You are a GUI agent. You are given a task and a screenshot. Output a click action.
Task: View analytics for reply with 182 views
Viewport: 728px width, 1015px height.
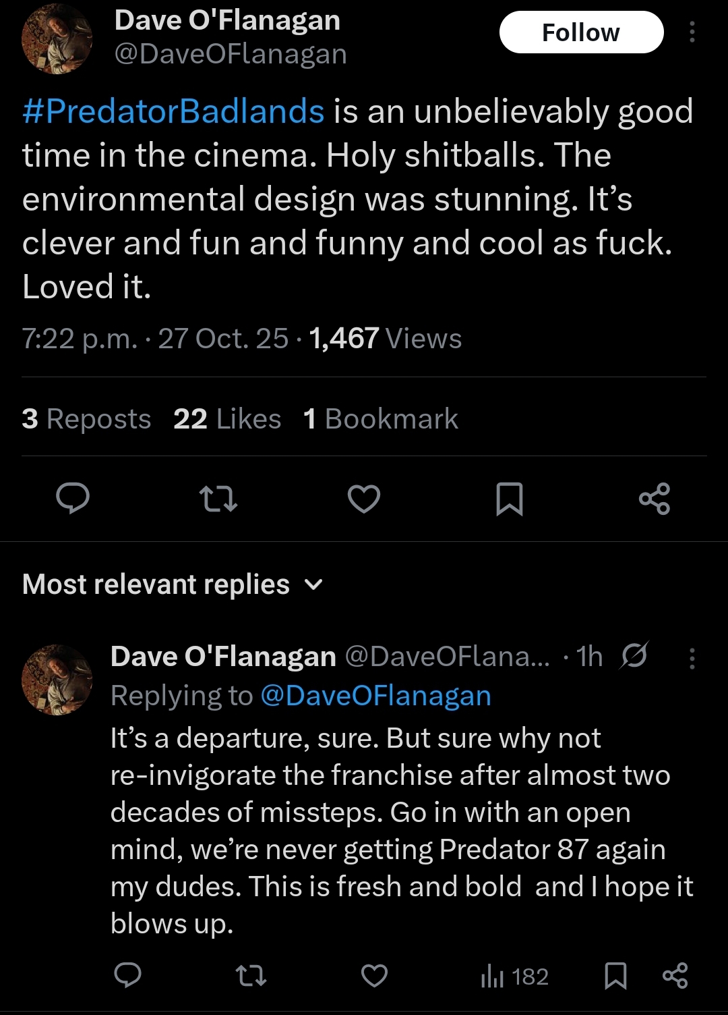515,977
